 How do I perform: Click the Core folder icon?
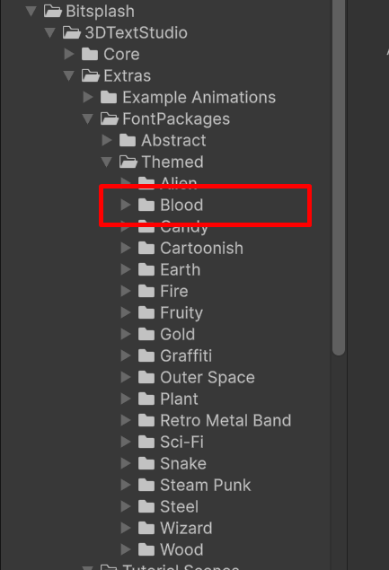[90, 54]
